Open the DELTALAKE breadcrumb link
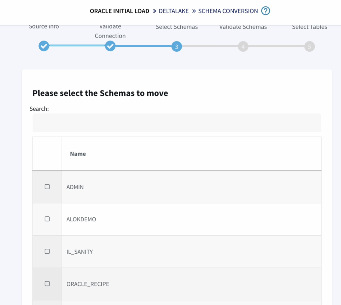The width and height of the screenshot is (341, 305). pyautogui.click(x=174, y=11)
